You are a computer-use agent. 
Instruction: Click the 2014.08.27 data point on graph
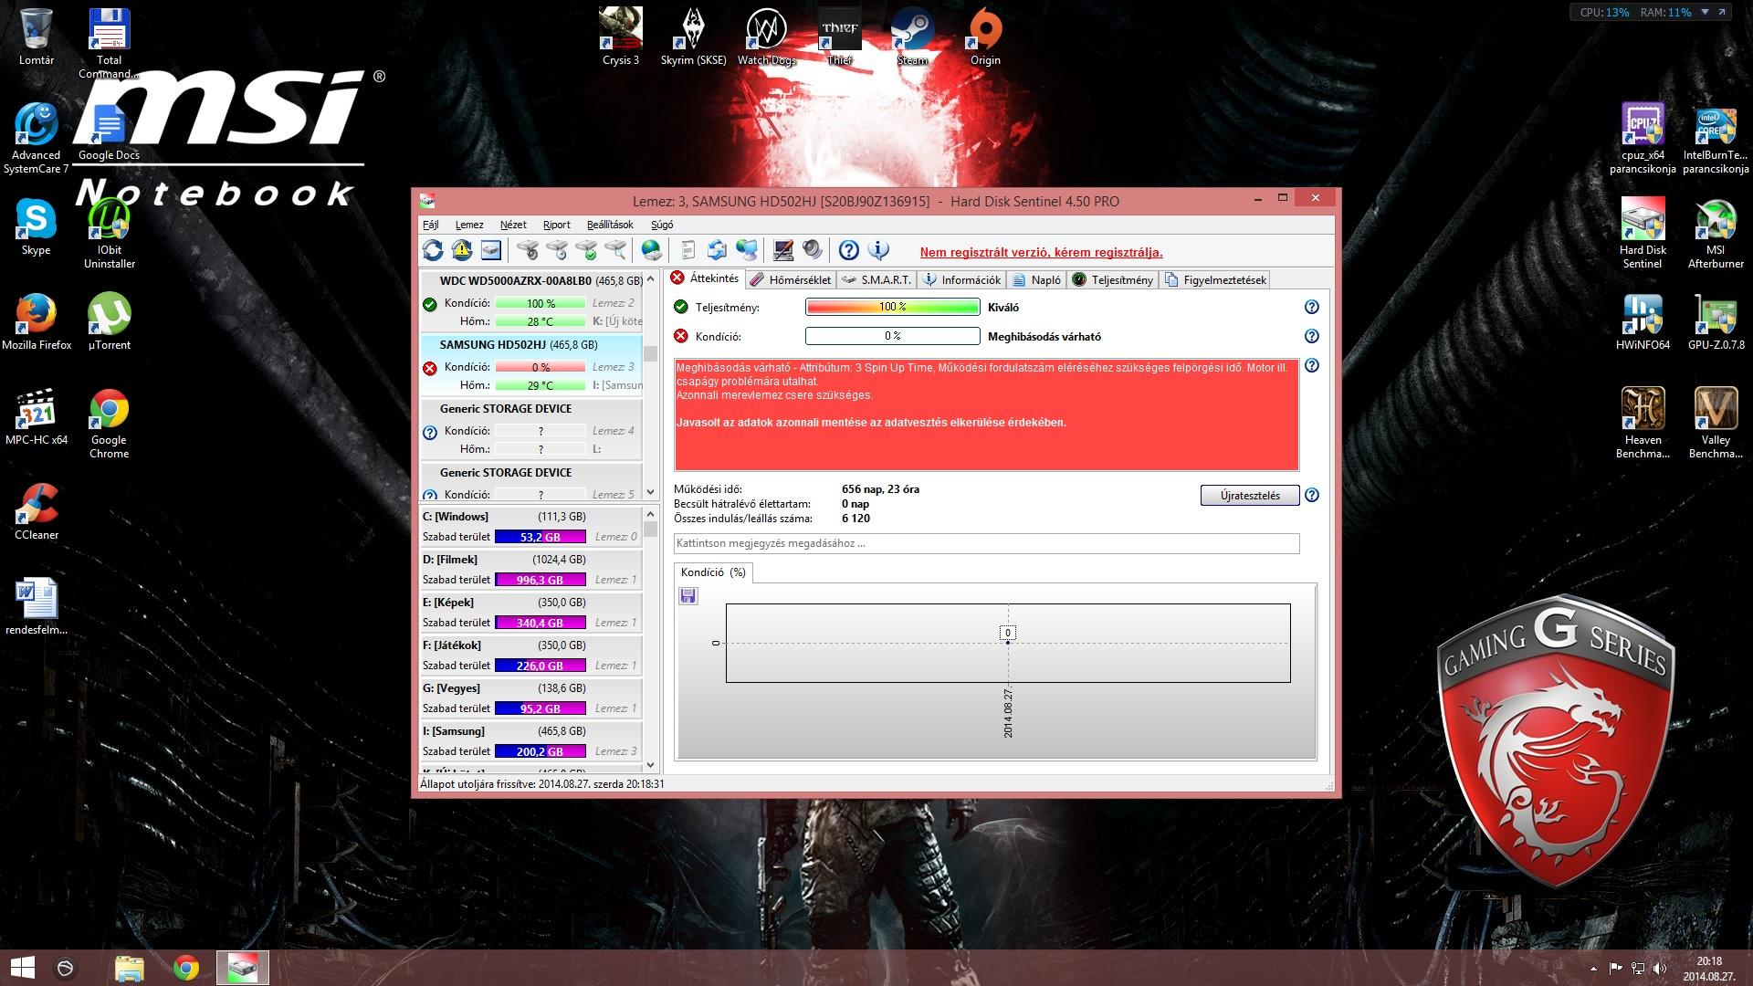tap(1008, 642)
